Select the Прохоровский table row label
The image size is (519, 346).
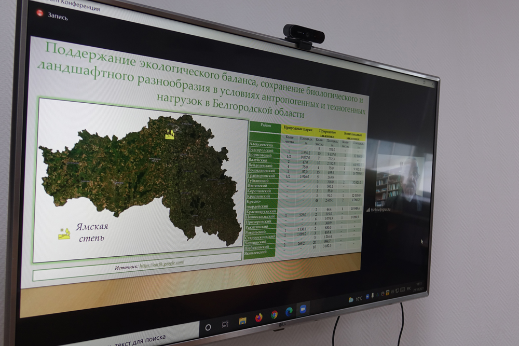tap(258, 222)
